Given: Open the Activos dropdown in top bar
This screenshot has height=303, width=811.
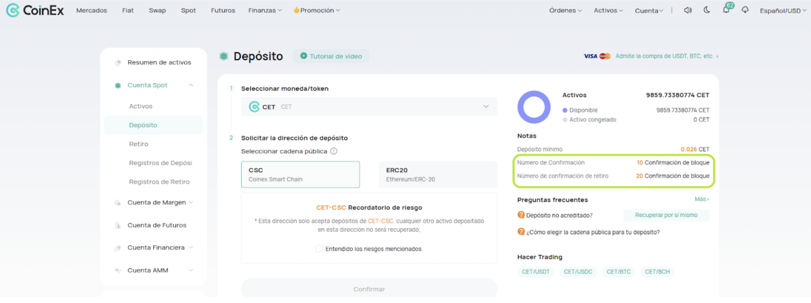Looking at the screenshot, I should 608,11.
